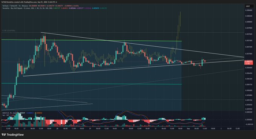This screenshot has width=256, height=139.
Task: Select the green horizontal resistance line
Action: [91, 40]
